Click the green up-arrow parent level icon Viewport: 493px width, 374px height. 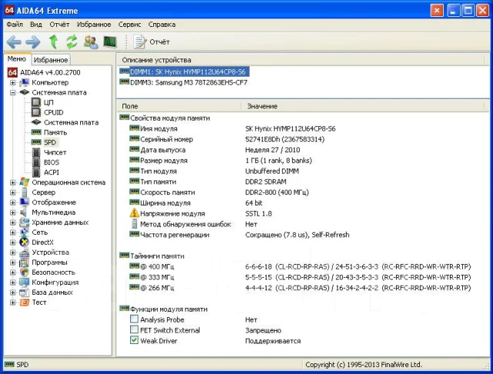tap(53, 42)
